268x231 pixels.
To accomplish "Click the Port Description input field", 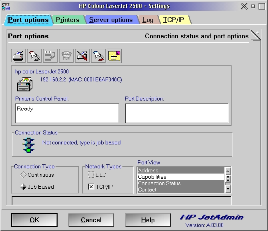I will [177, 113].
